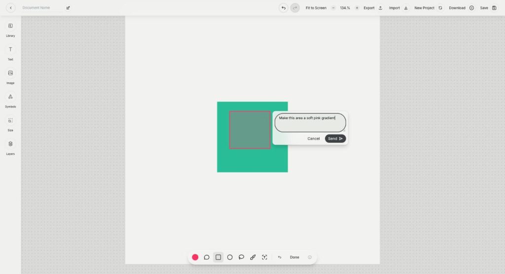
Task: Select the rectangle annotation tool
Action: point(218,257)
